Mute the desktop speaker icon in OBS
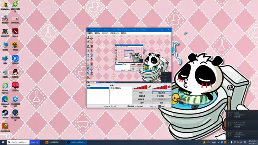The height and width of the screenshot is (145, 258). tap(169, 87)
